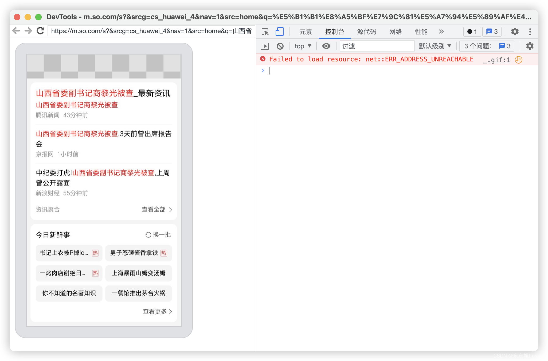Open the .gif:1 source link

tap(497, 60)
